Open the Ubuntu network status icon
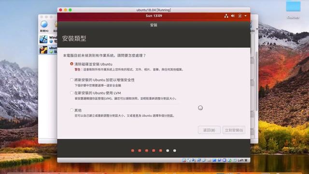Image resolution: width=309 pixels, height=174 pixels. (x=226, y=16)
